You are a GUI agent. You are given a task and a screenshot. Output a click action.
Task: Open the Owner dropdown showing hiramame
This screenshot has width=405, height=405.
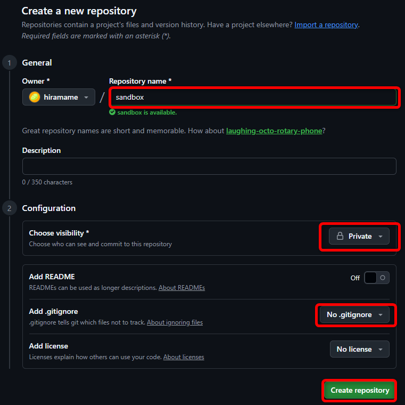(x=59, y=97)
